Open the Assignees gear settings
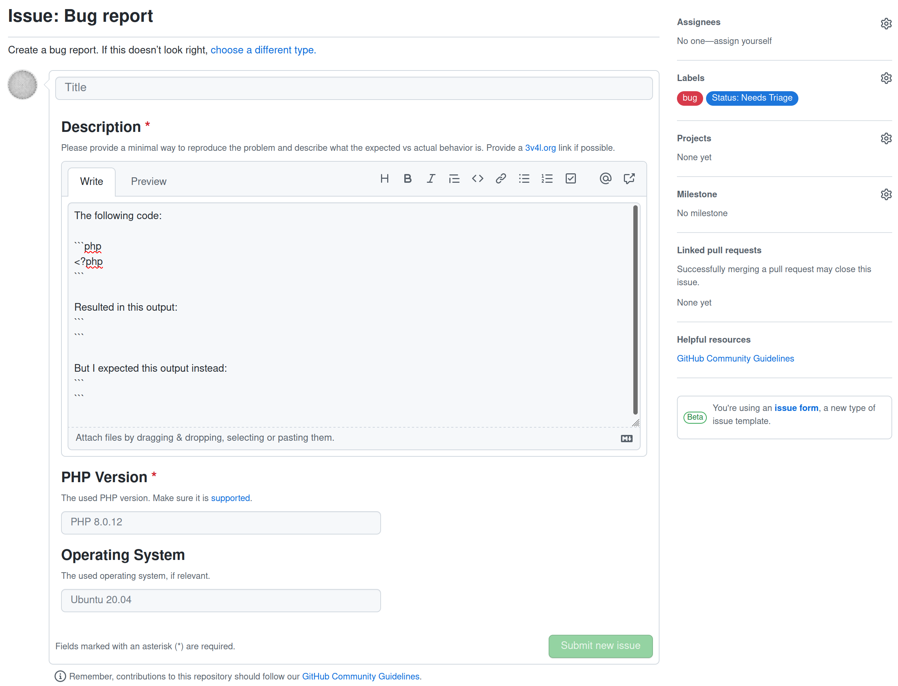 885,23
